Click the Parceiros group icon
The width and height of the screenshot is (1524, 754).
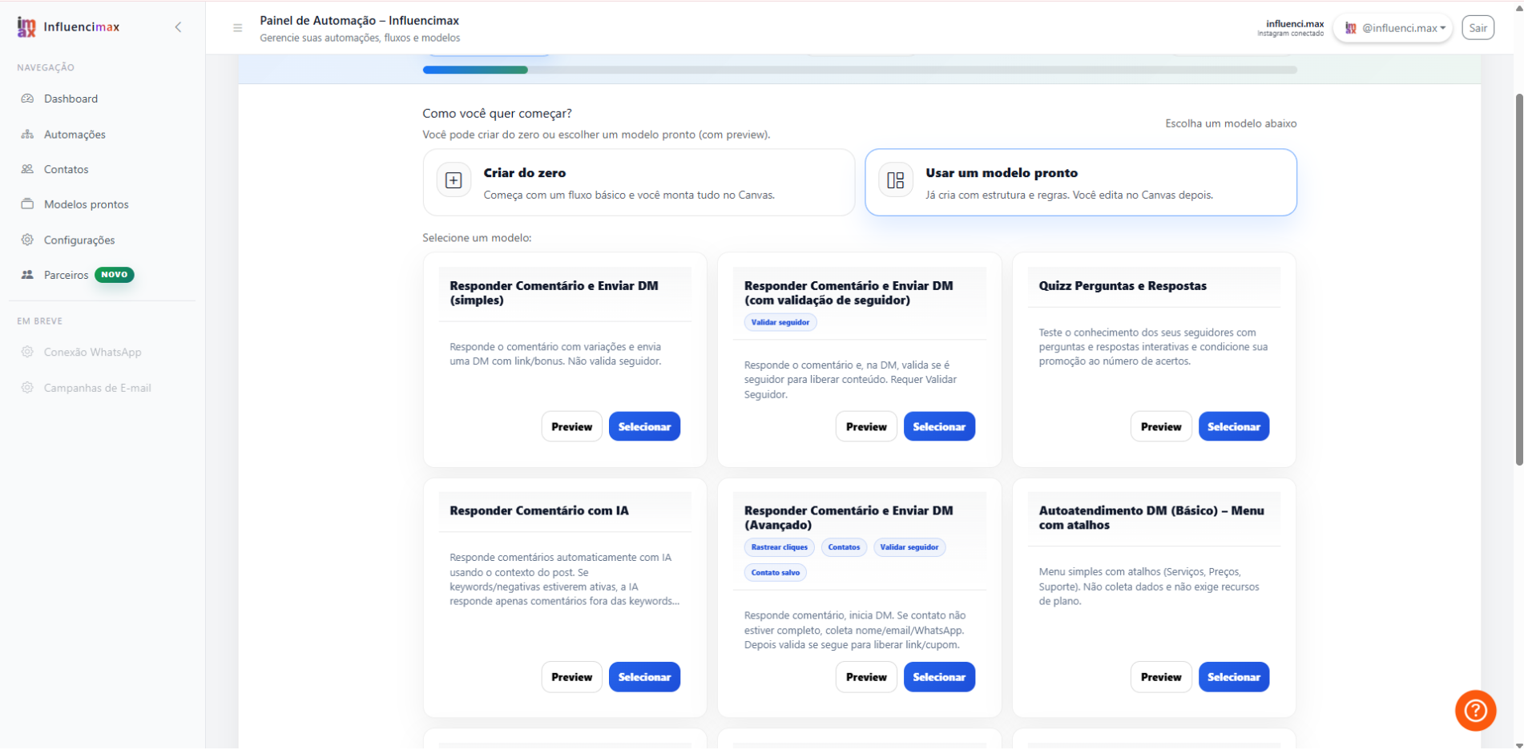pos(27,275)
